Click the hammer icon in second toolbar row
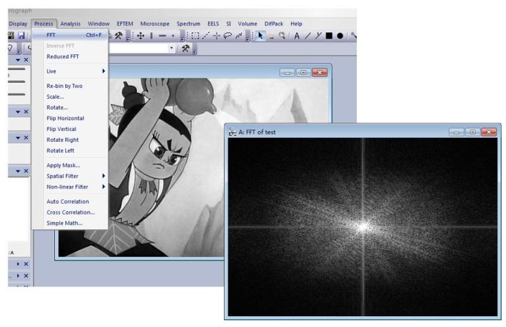The width and height of the screenshot is (506, 327). pos(185,49)
